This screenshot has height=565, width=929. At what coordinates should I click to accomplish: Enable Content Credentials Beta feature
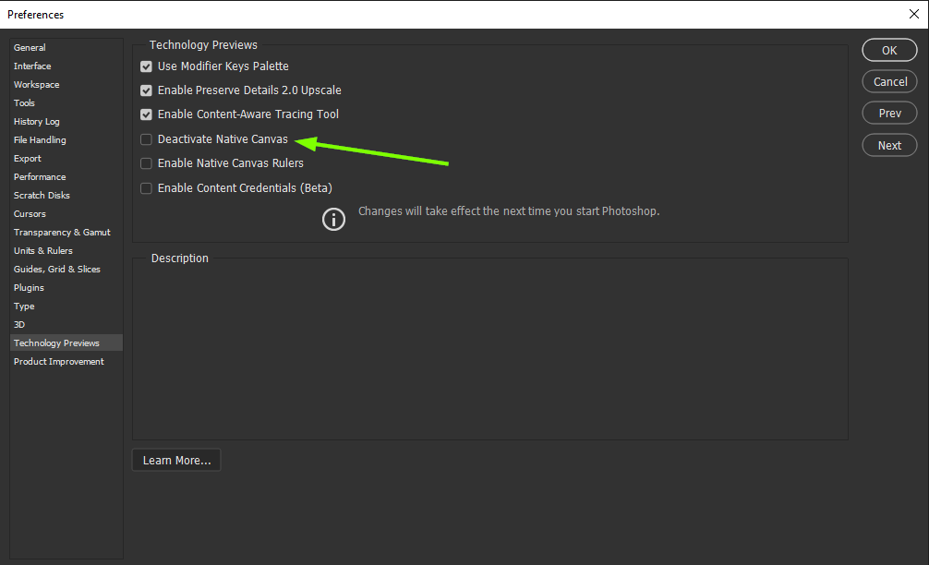(x=146, y=187)
